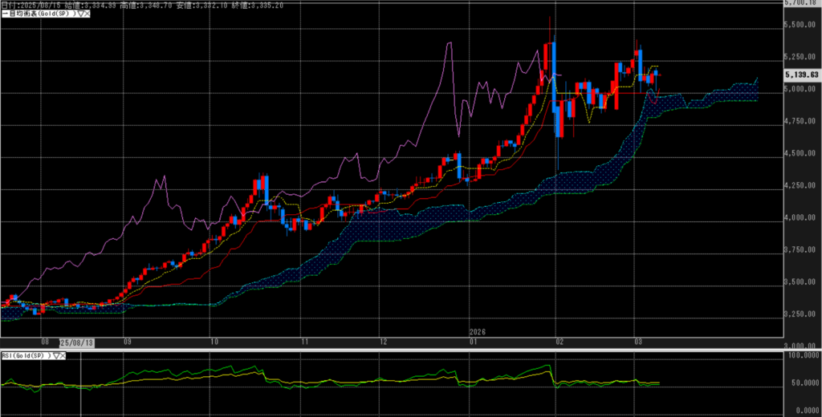Expand the RSI indicator dropdown triangle
This screenshot has width=822, height=417.
[56, 355]
